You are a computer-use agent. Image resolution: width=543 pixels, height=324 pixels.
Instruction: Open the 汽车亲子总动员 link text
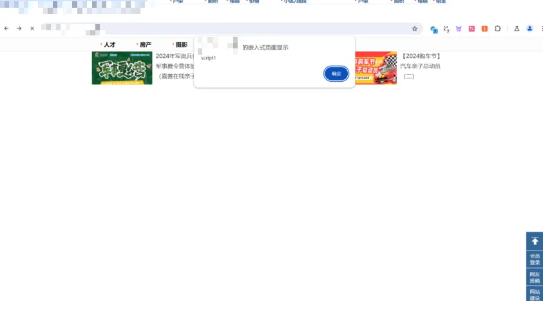(420, 66)
